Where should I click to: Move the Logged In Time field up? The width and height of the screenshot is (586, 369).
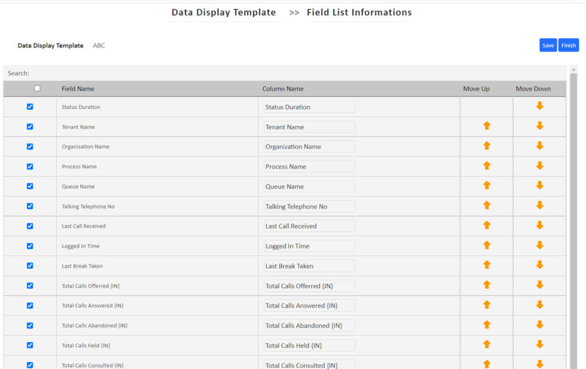pyautogui.click(x=486, y=245)
